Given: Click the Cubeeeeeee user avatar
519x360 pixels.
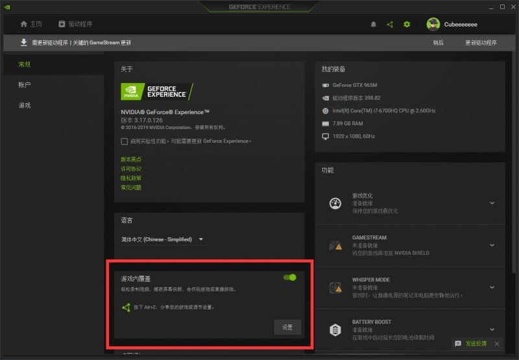Looking at the screenshot, I should (x=433, y=24).
